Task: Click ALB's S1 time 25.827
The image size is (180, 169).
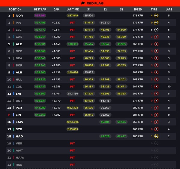Action: click(x=89, y=72)
